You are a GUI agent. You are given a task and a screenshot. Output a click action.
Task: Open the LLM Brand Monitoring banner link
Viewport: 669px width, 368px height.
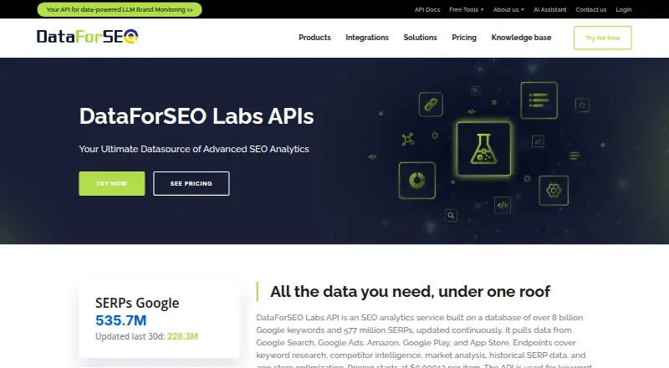(x=120, y=9)
